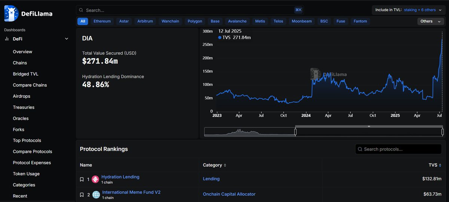Click the 12 Jul 2025 chart tooltip date

coord(230,31)
